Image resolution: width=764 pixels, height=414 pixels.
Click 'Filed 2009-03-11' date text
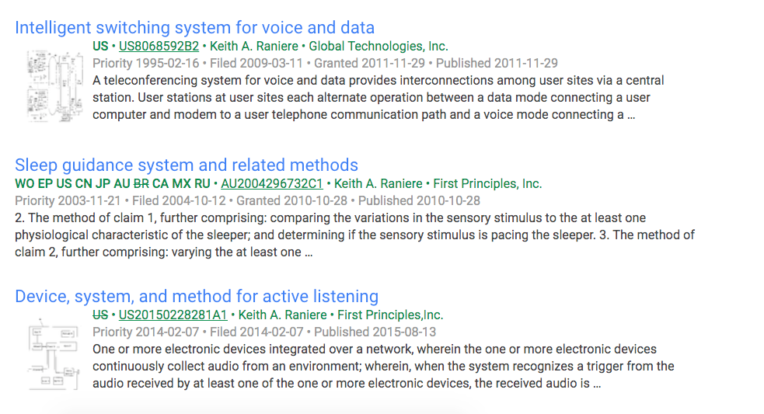pyautogui.click(x=256, y=64)
